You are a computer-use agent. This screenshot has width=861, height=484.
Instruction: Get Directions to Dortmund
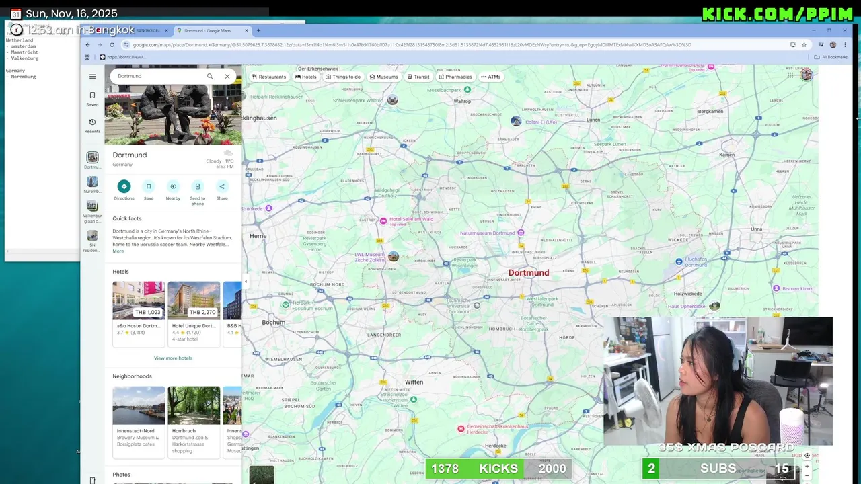[x=124, y=190]
